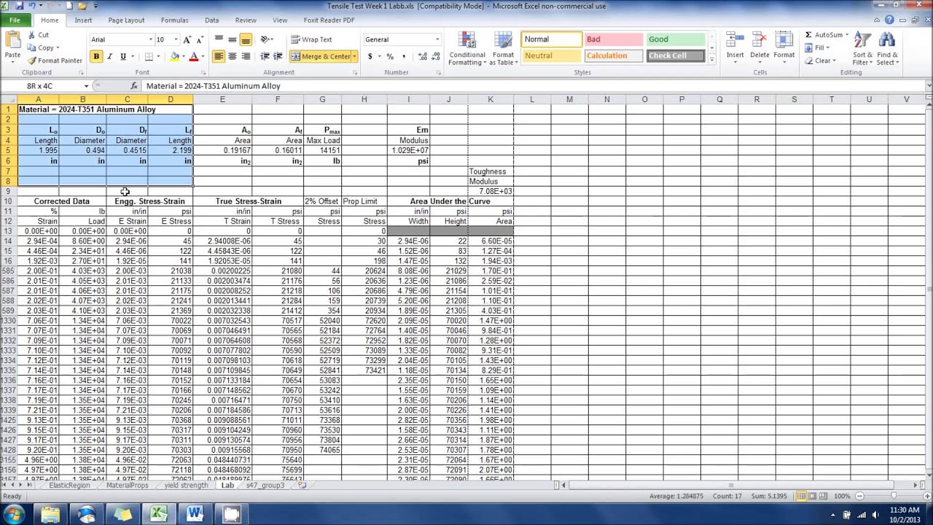Apply comma style format
This screenshot has height=525, width=933.
(x=403, y=56)
